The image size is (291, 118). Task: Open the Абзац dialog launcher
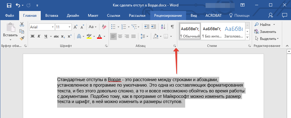click(x=175, y=46)
